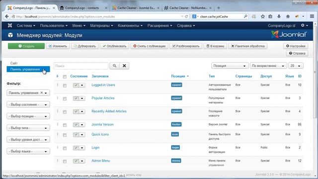Toggle published status for Admin Menu
The height and width of the screenshot is (179, 318).
[x=76, y=161]
